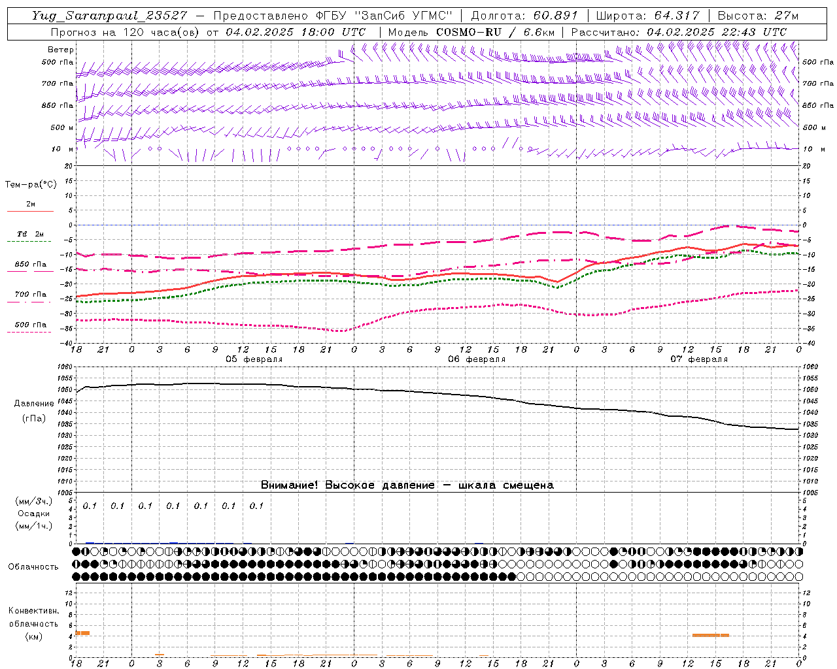Click the Тем-ра(°C) axis title
837x669 pixels.
tap(31, 185)
